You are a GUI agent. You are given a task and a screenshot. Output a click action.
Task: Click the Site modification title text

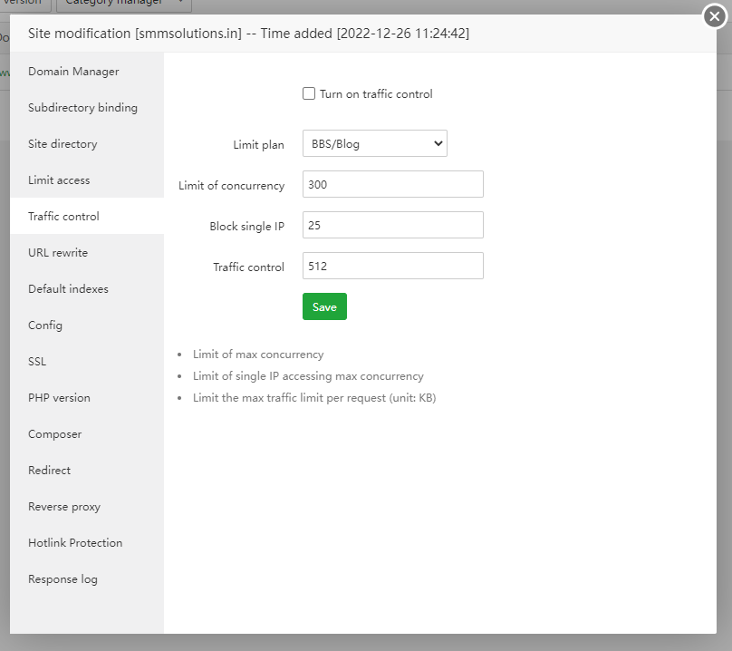[x=248, y=34]
